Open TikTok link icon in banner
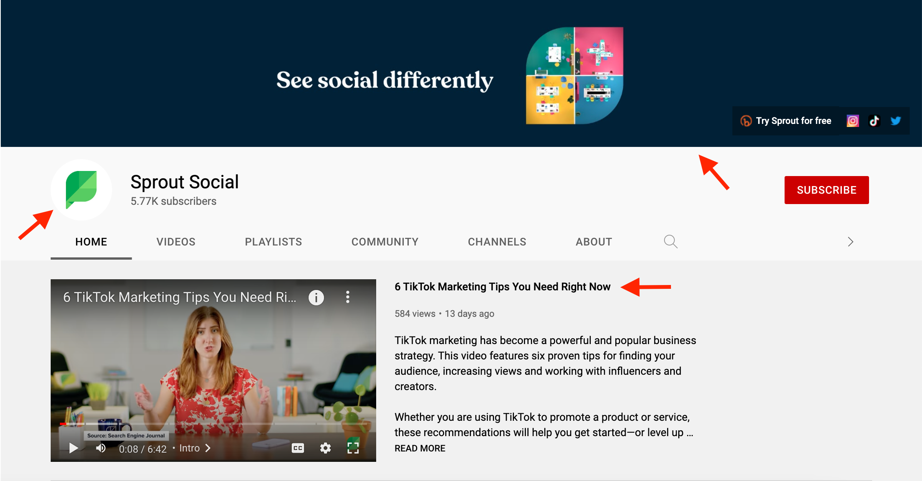 click(874, 121)
